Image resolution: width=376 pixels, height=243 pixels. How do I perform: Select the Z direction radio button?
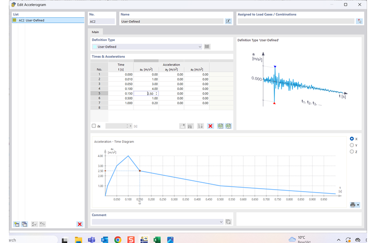[352, 152]
